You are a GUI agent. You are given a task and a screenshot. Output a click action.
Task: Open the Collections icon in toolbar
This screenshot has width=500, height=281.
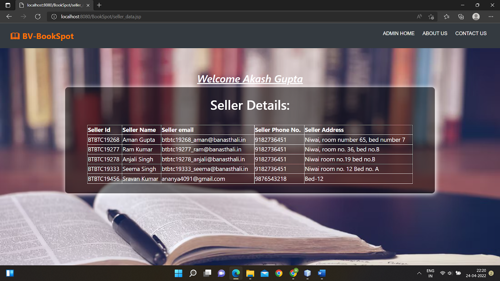click(x=461, y=17)
